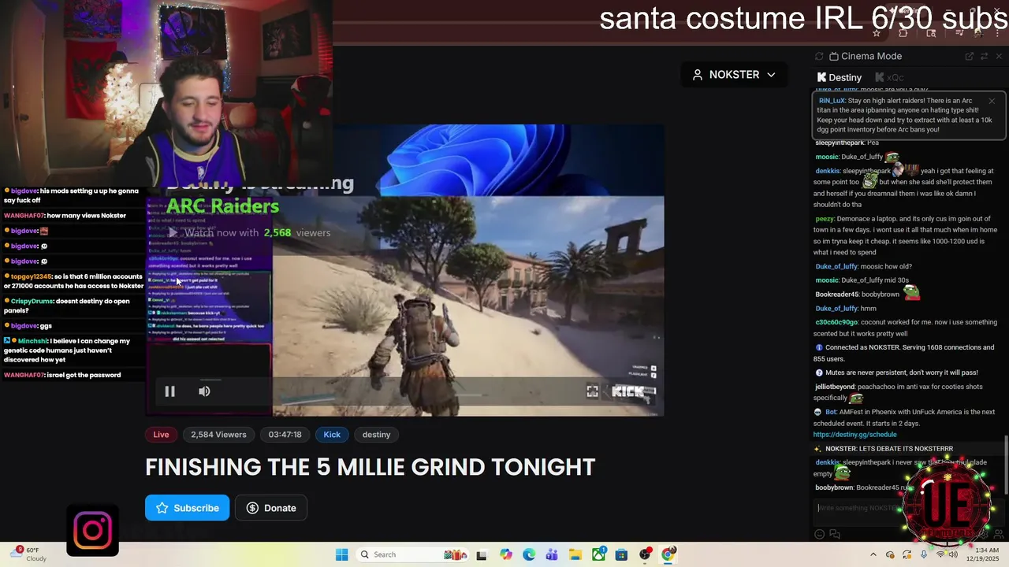
Task: Click the Subscribe button
Action: pos(187,508)
